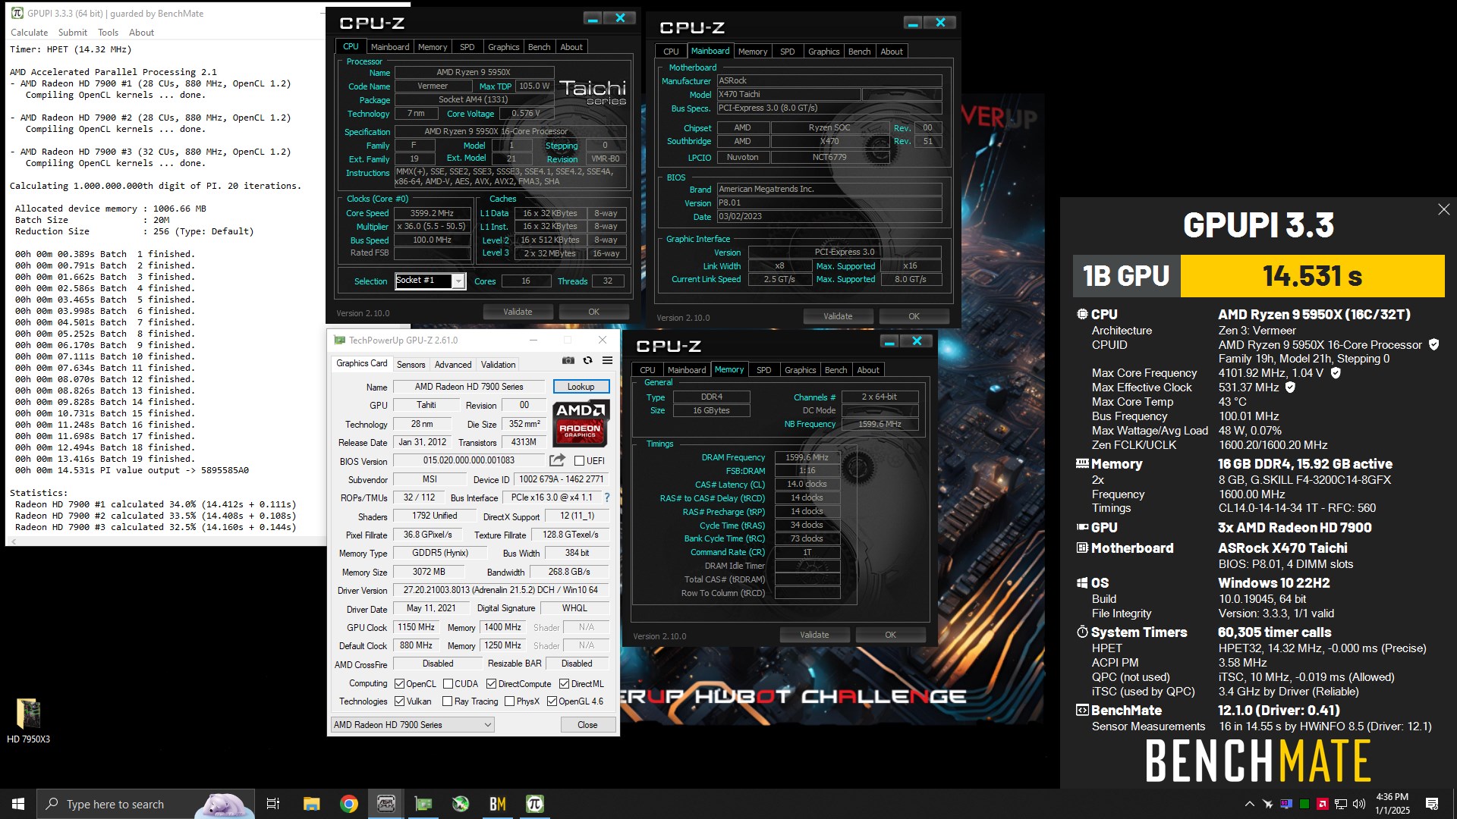Image resolution: width=1457 pixels, height=819 pixels.
Task: Open GPU-Z card selector dropdown at bottom
Action: point(413,725)
